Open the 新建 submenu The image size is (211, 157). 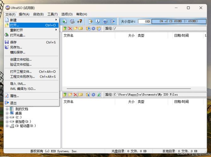tap(32, 20)
